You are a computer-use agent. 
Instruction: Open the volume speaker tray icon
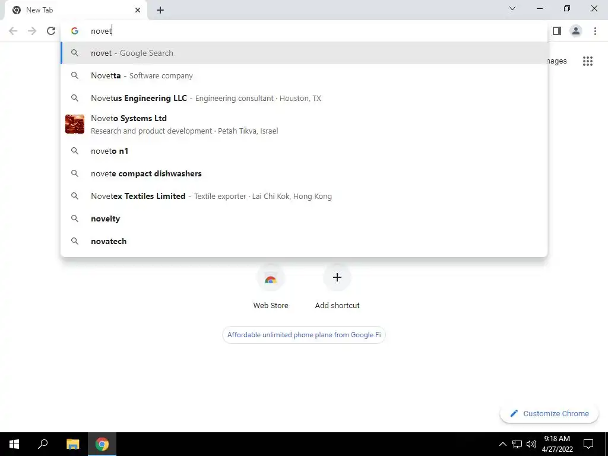[531, 444]
